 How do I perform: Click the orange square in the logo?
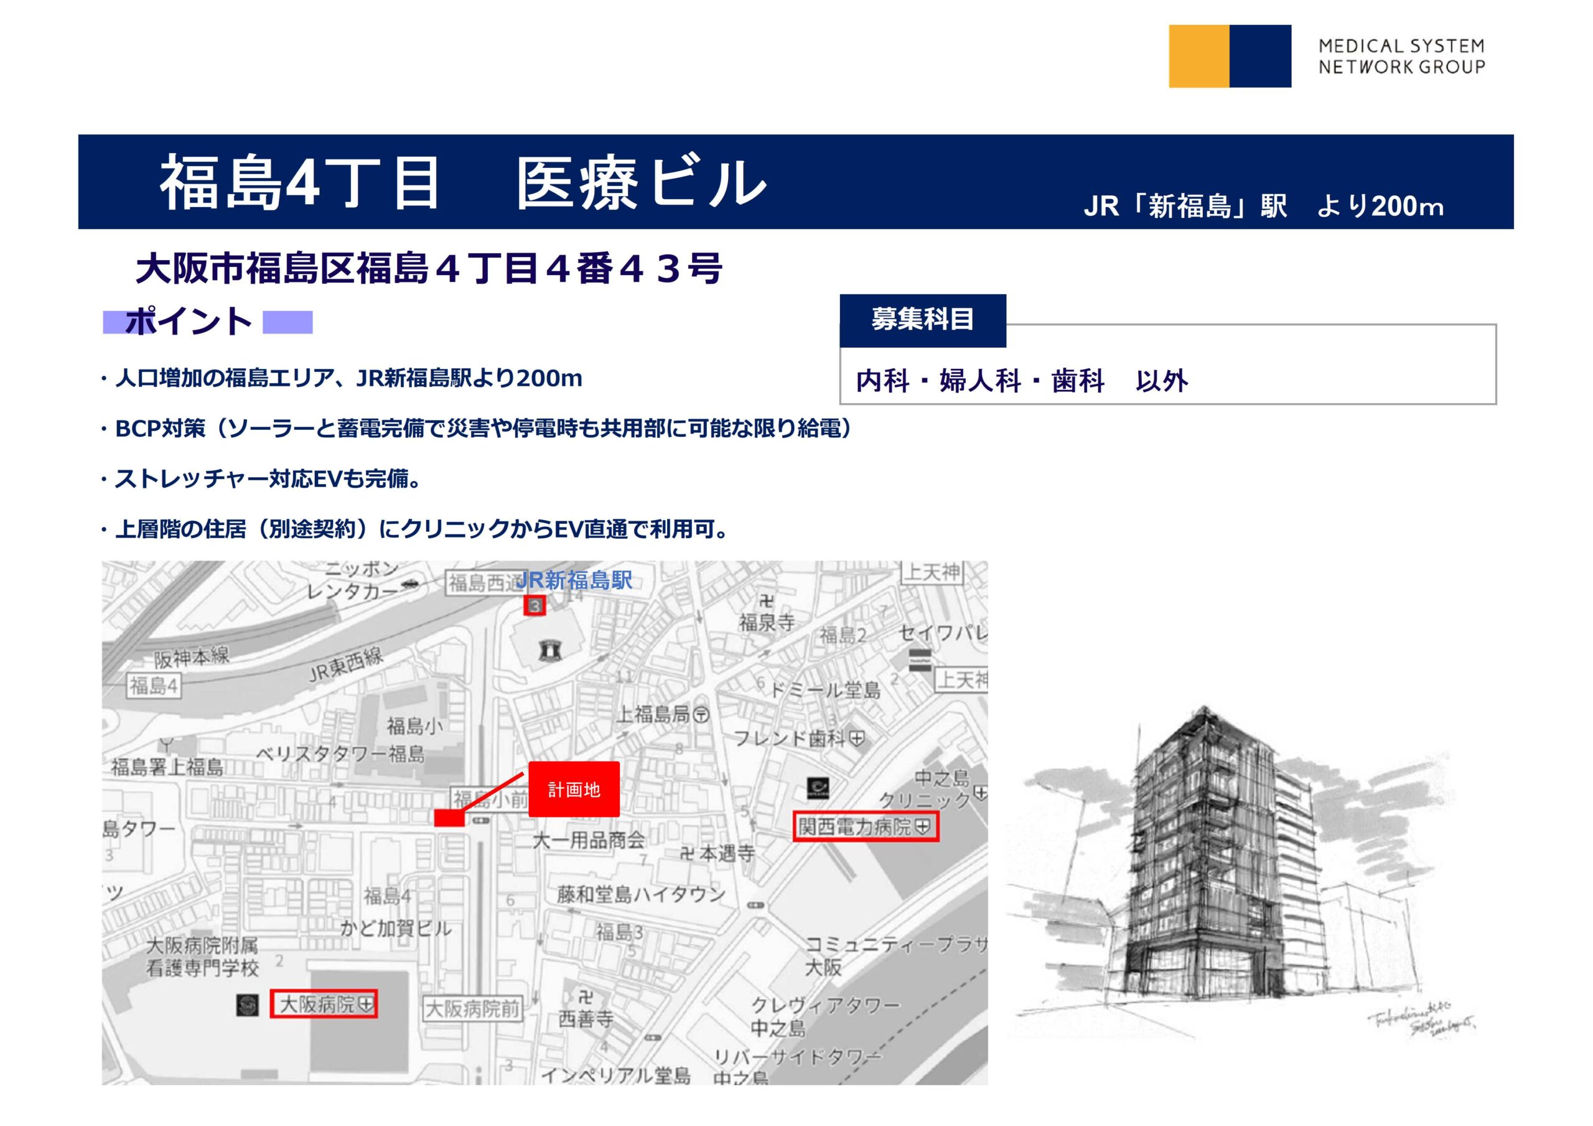(x=1198, y=56)
